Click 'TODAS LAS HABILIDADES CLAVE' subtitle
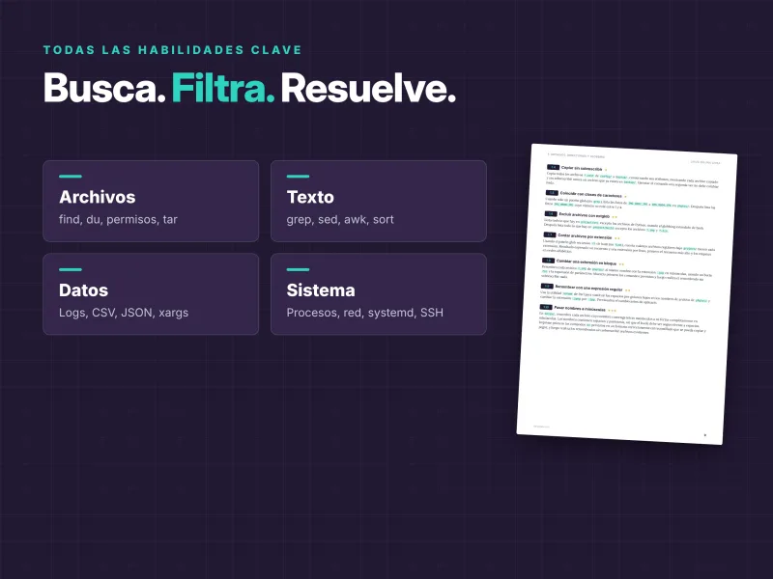 click(173, 50)
